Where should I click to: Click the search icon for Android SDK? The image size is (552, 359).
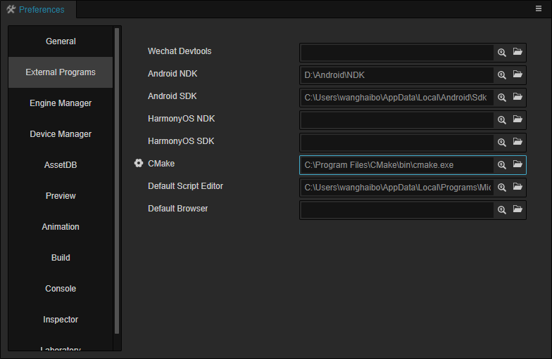tap(501, 98)
